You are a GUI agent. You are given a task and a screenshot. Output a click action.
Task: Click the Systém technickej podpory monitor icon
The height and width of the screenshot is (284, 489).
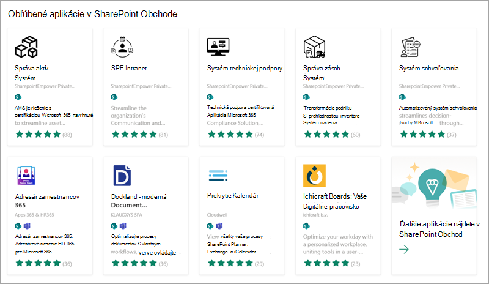coord(218,47)
